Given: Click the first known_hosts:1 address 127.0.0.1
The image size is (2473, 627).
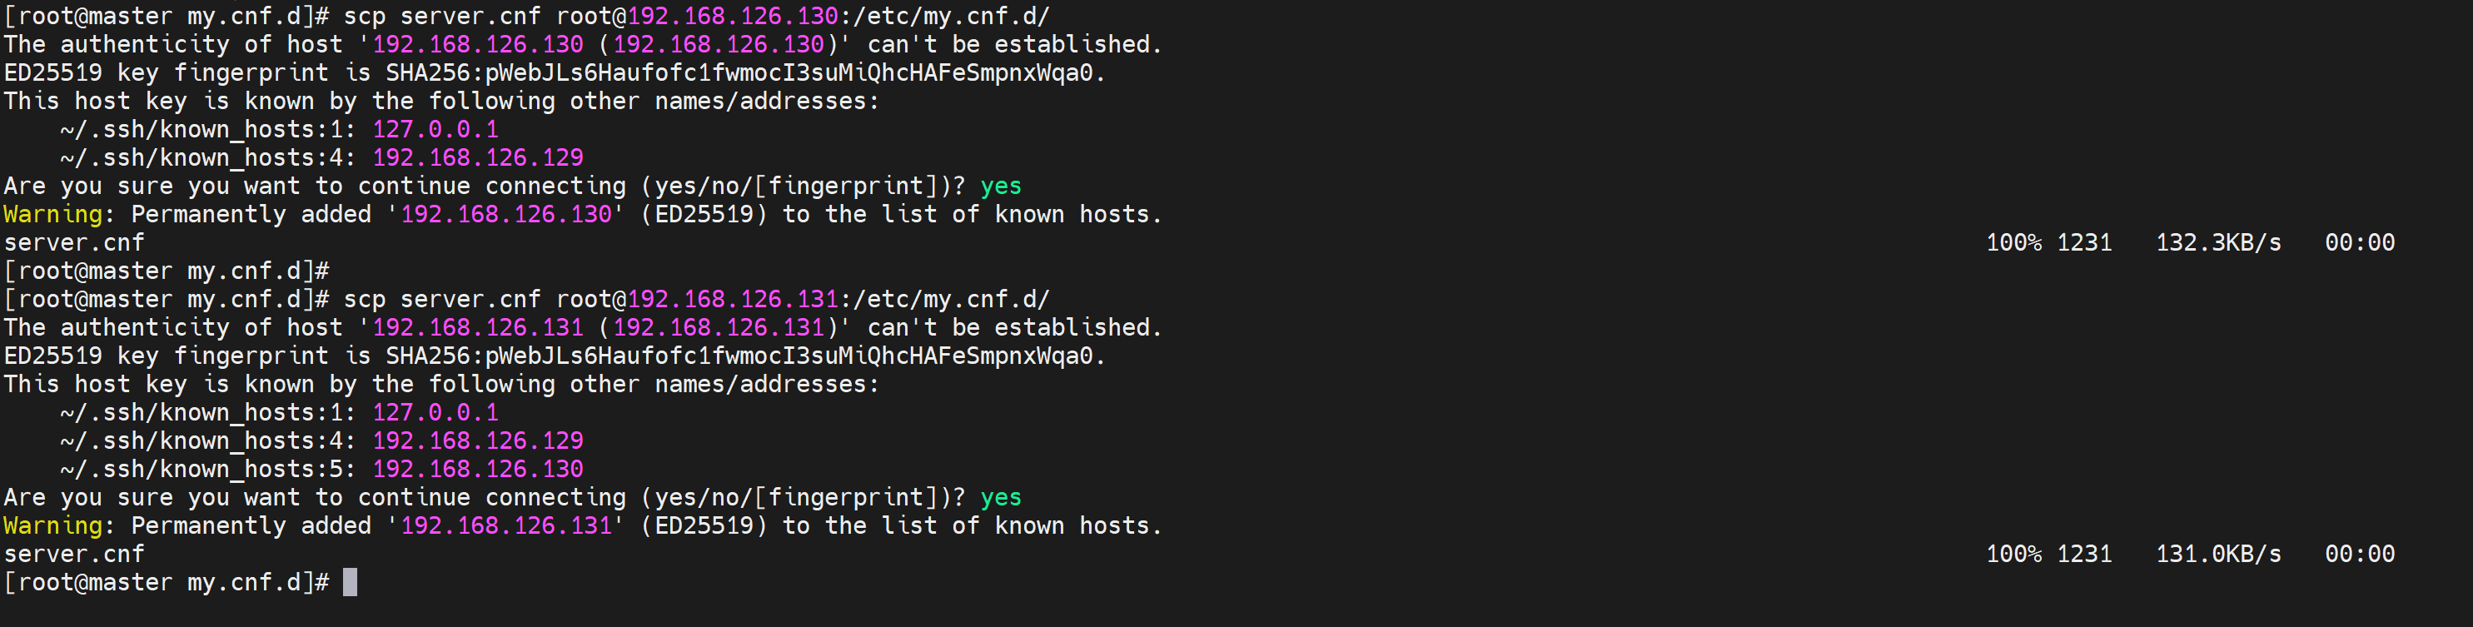Looking at the screenshot, I should coord(435,130).
